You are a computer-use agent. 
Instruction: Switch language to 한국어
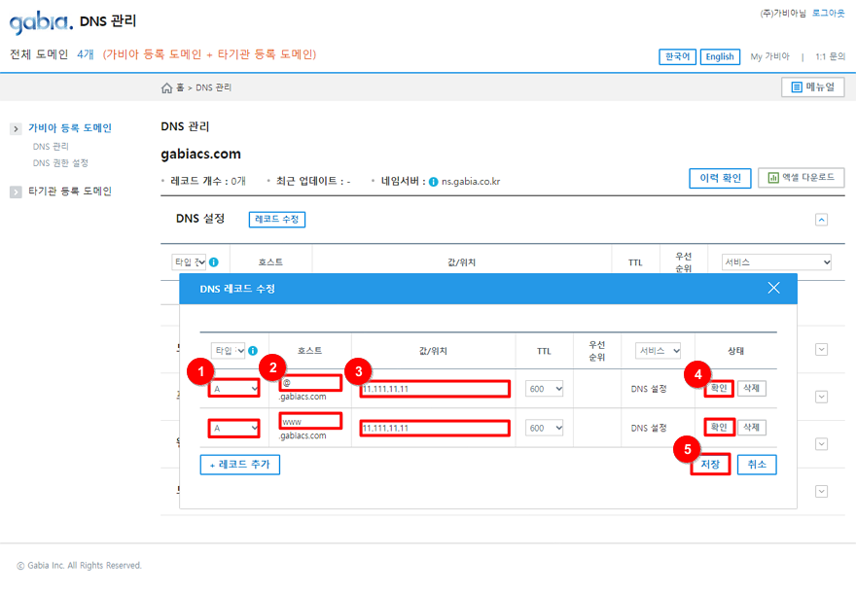pos(677,56)
